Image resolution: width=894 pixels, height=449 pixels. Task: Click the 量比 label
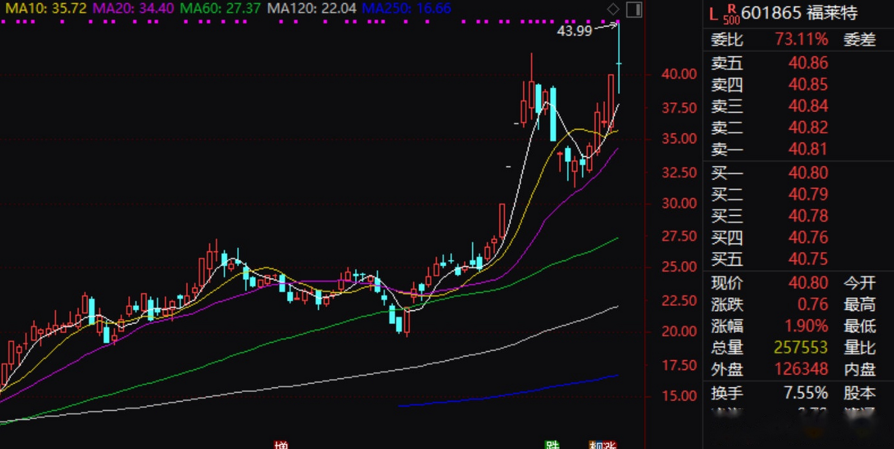[860, 348]
